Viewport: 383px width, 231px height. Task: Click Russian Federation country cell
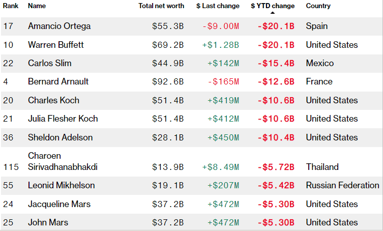tap(342, 185)
